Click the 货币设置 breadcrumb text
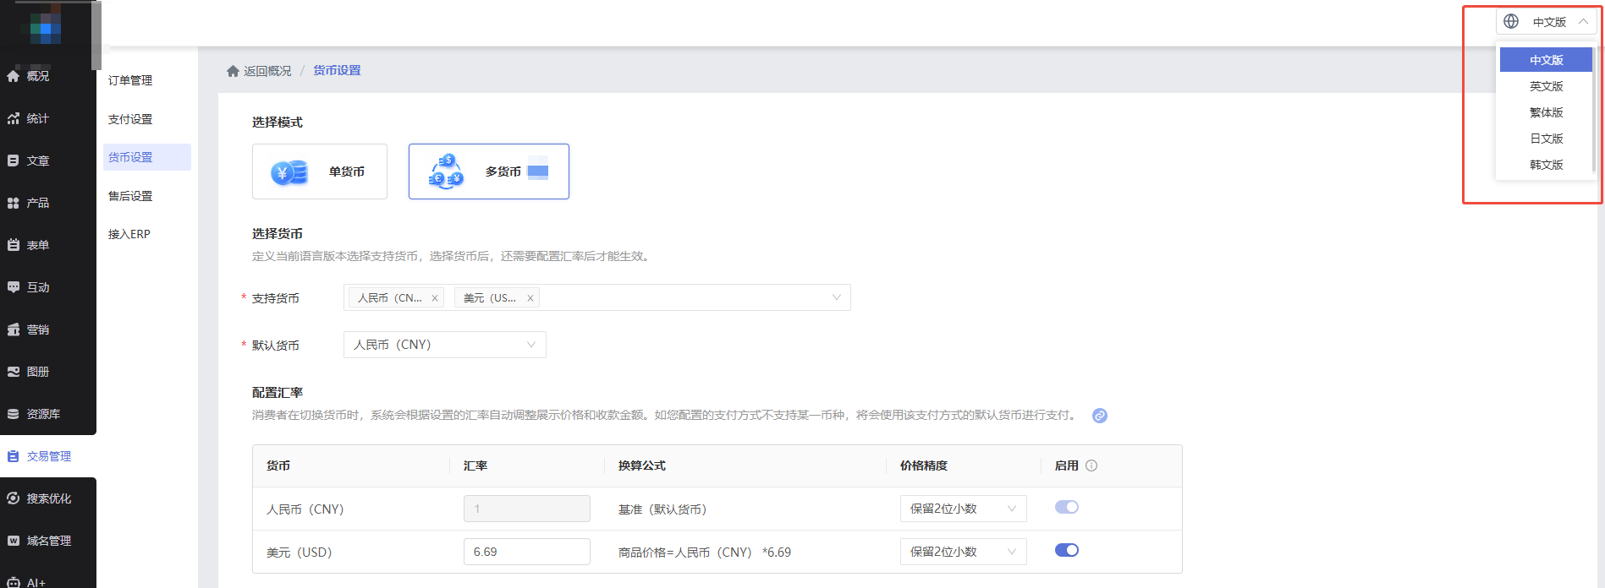 [337, 71]
